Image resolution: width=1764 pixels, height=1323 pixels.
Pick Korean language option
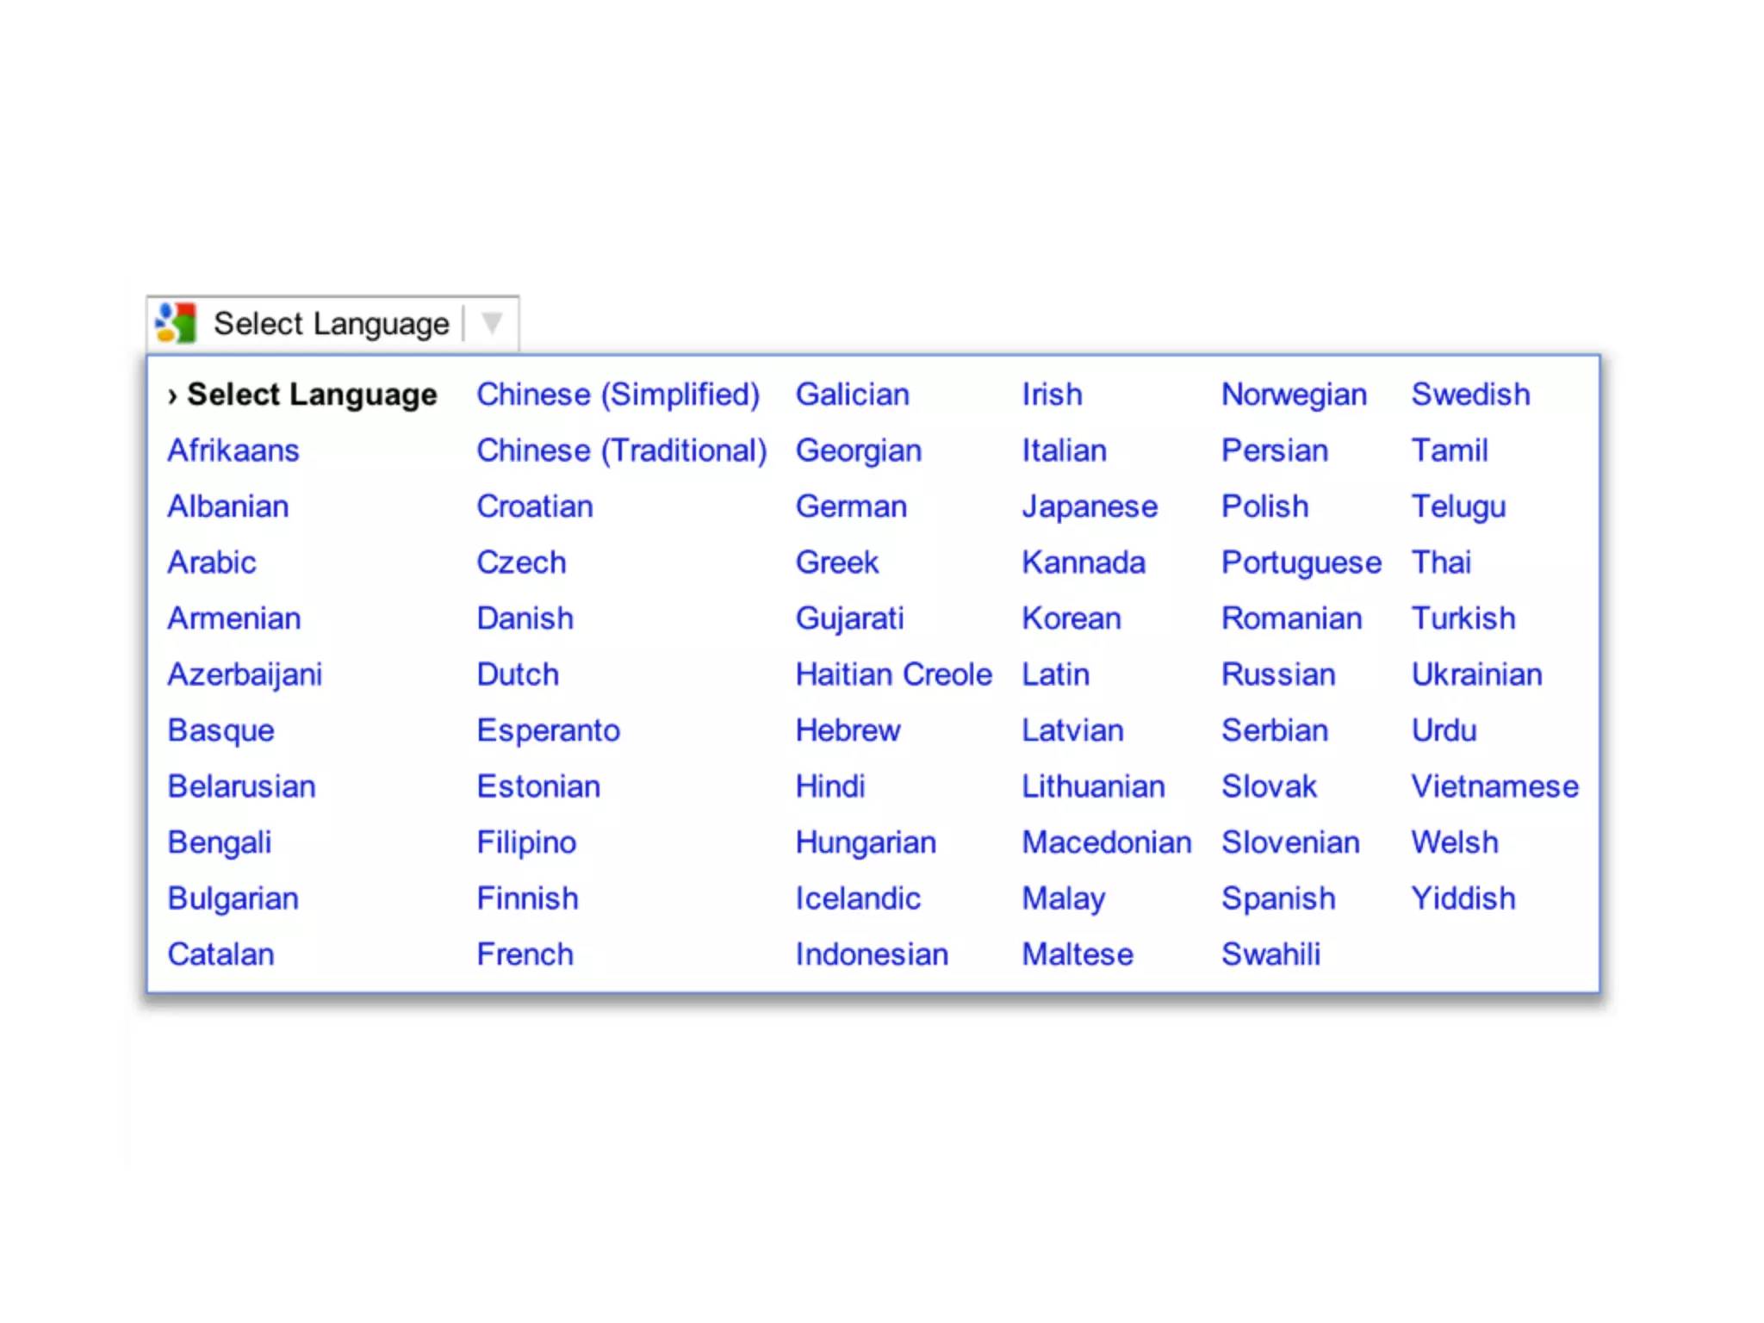point(1071,618)
